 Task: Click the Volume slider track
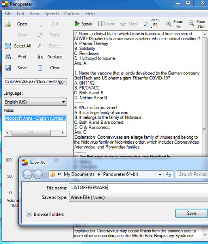17,176
